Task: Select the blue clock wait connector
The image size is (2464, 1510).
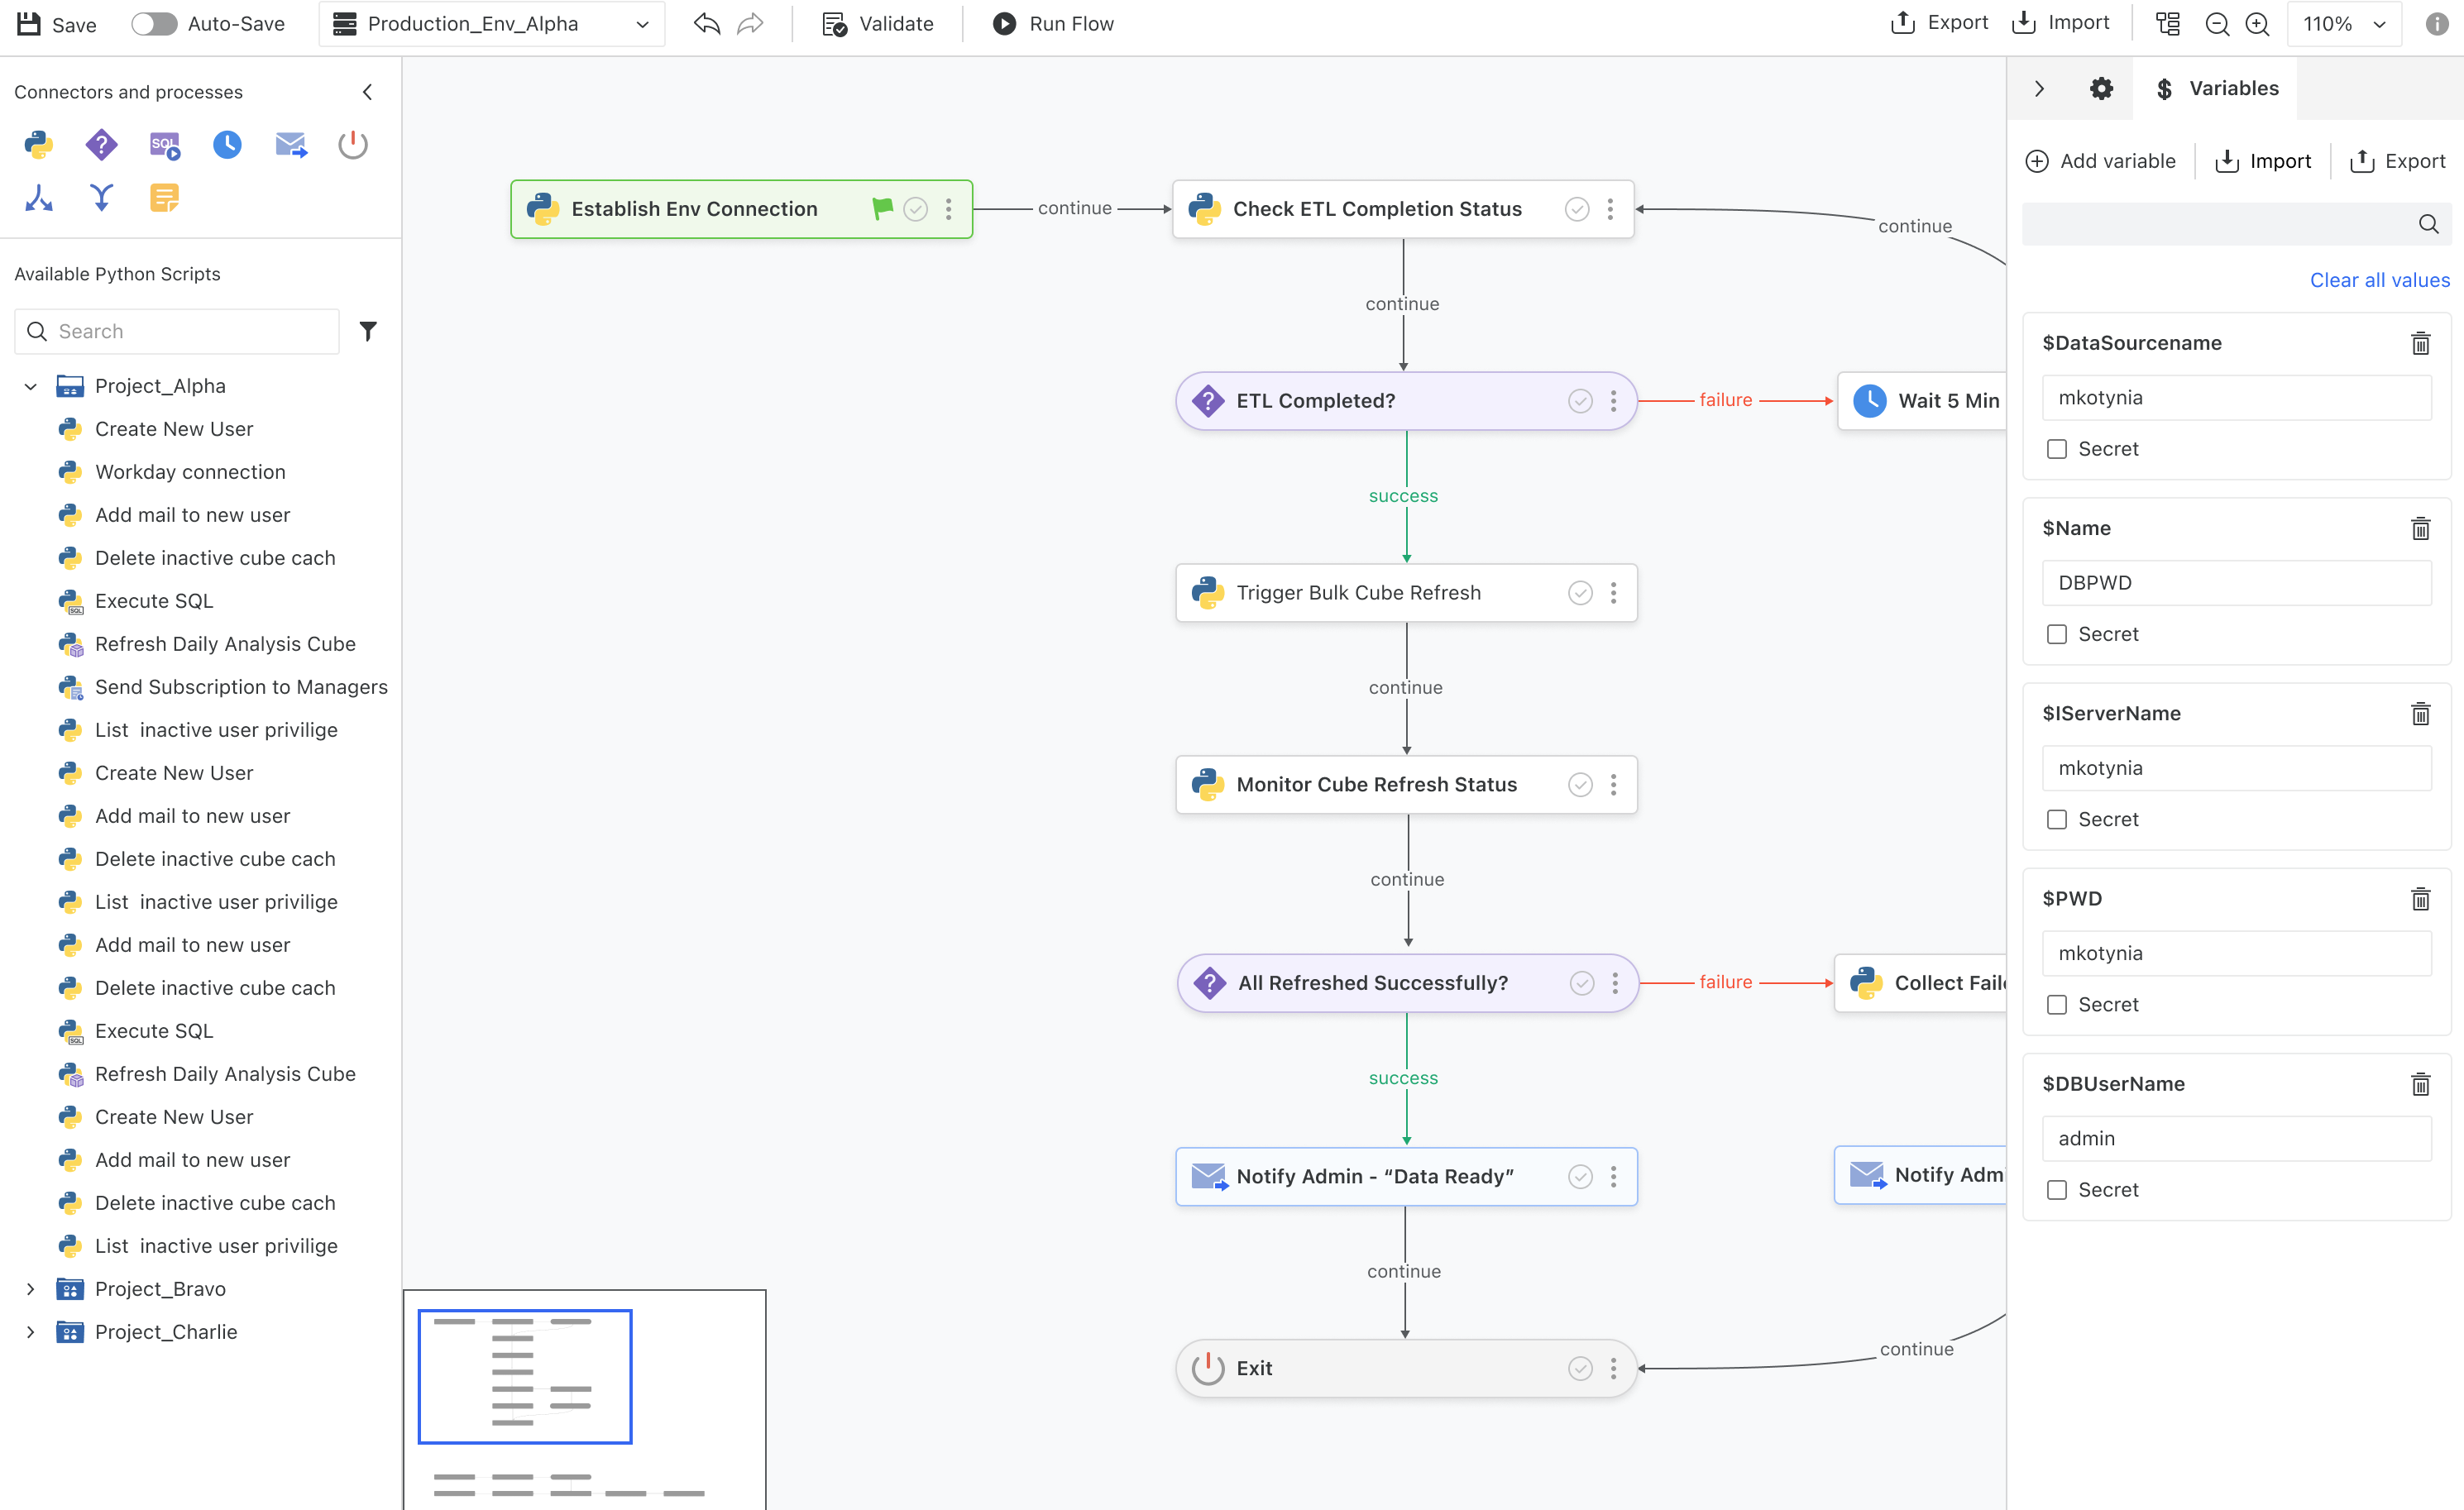Action: 227,145
